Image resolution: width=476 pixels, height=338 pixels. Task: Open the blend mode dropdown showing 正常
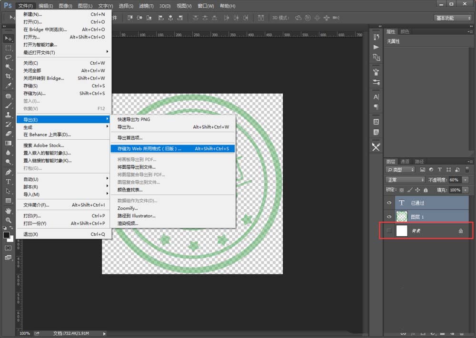pyautogui.click(x=405, y=180)
